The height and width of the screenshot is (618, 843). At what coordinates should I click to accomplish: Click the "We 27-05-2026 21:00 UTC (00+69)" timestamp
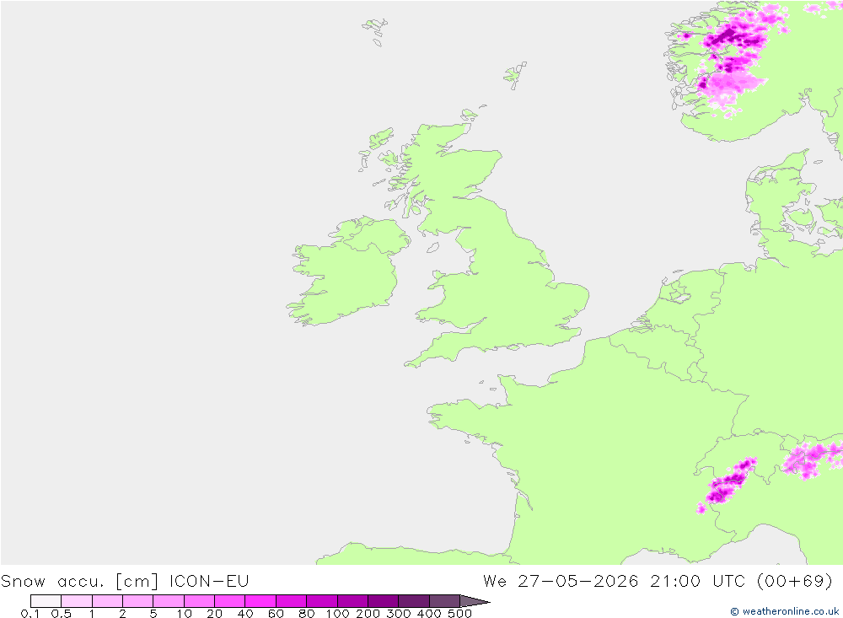click(x=658, y=582)
